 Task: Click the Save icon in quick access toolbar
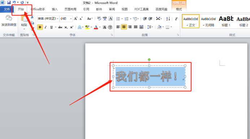click(x=9, y=3)
